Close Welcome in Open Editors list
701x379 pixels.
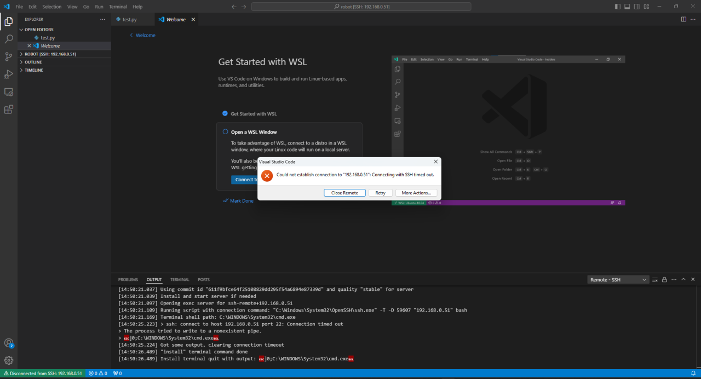coord(29,45)
